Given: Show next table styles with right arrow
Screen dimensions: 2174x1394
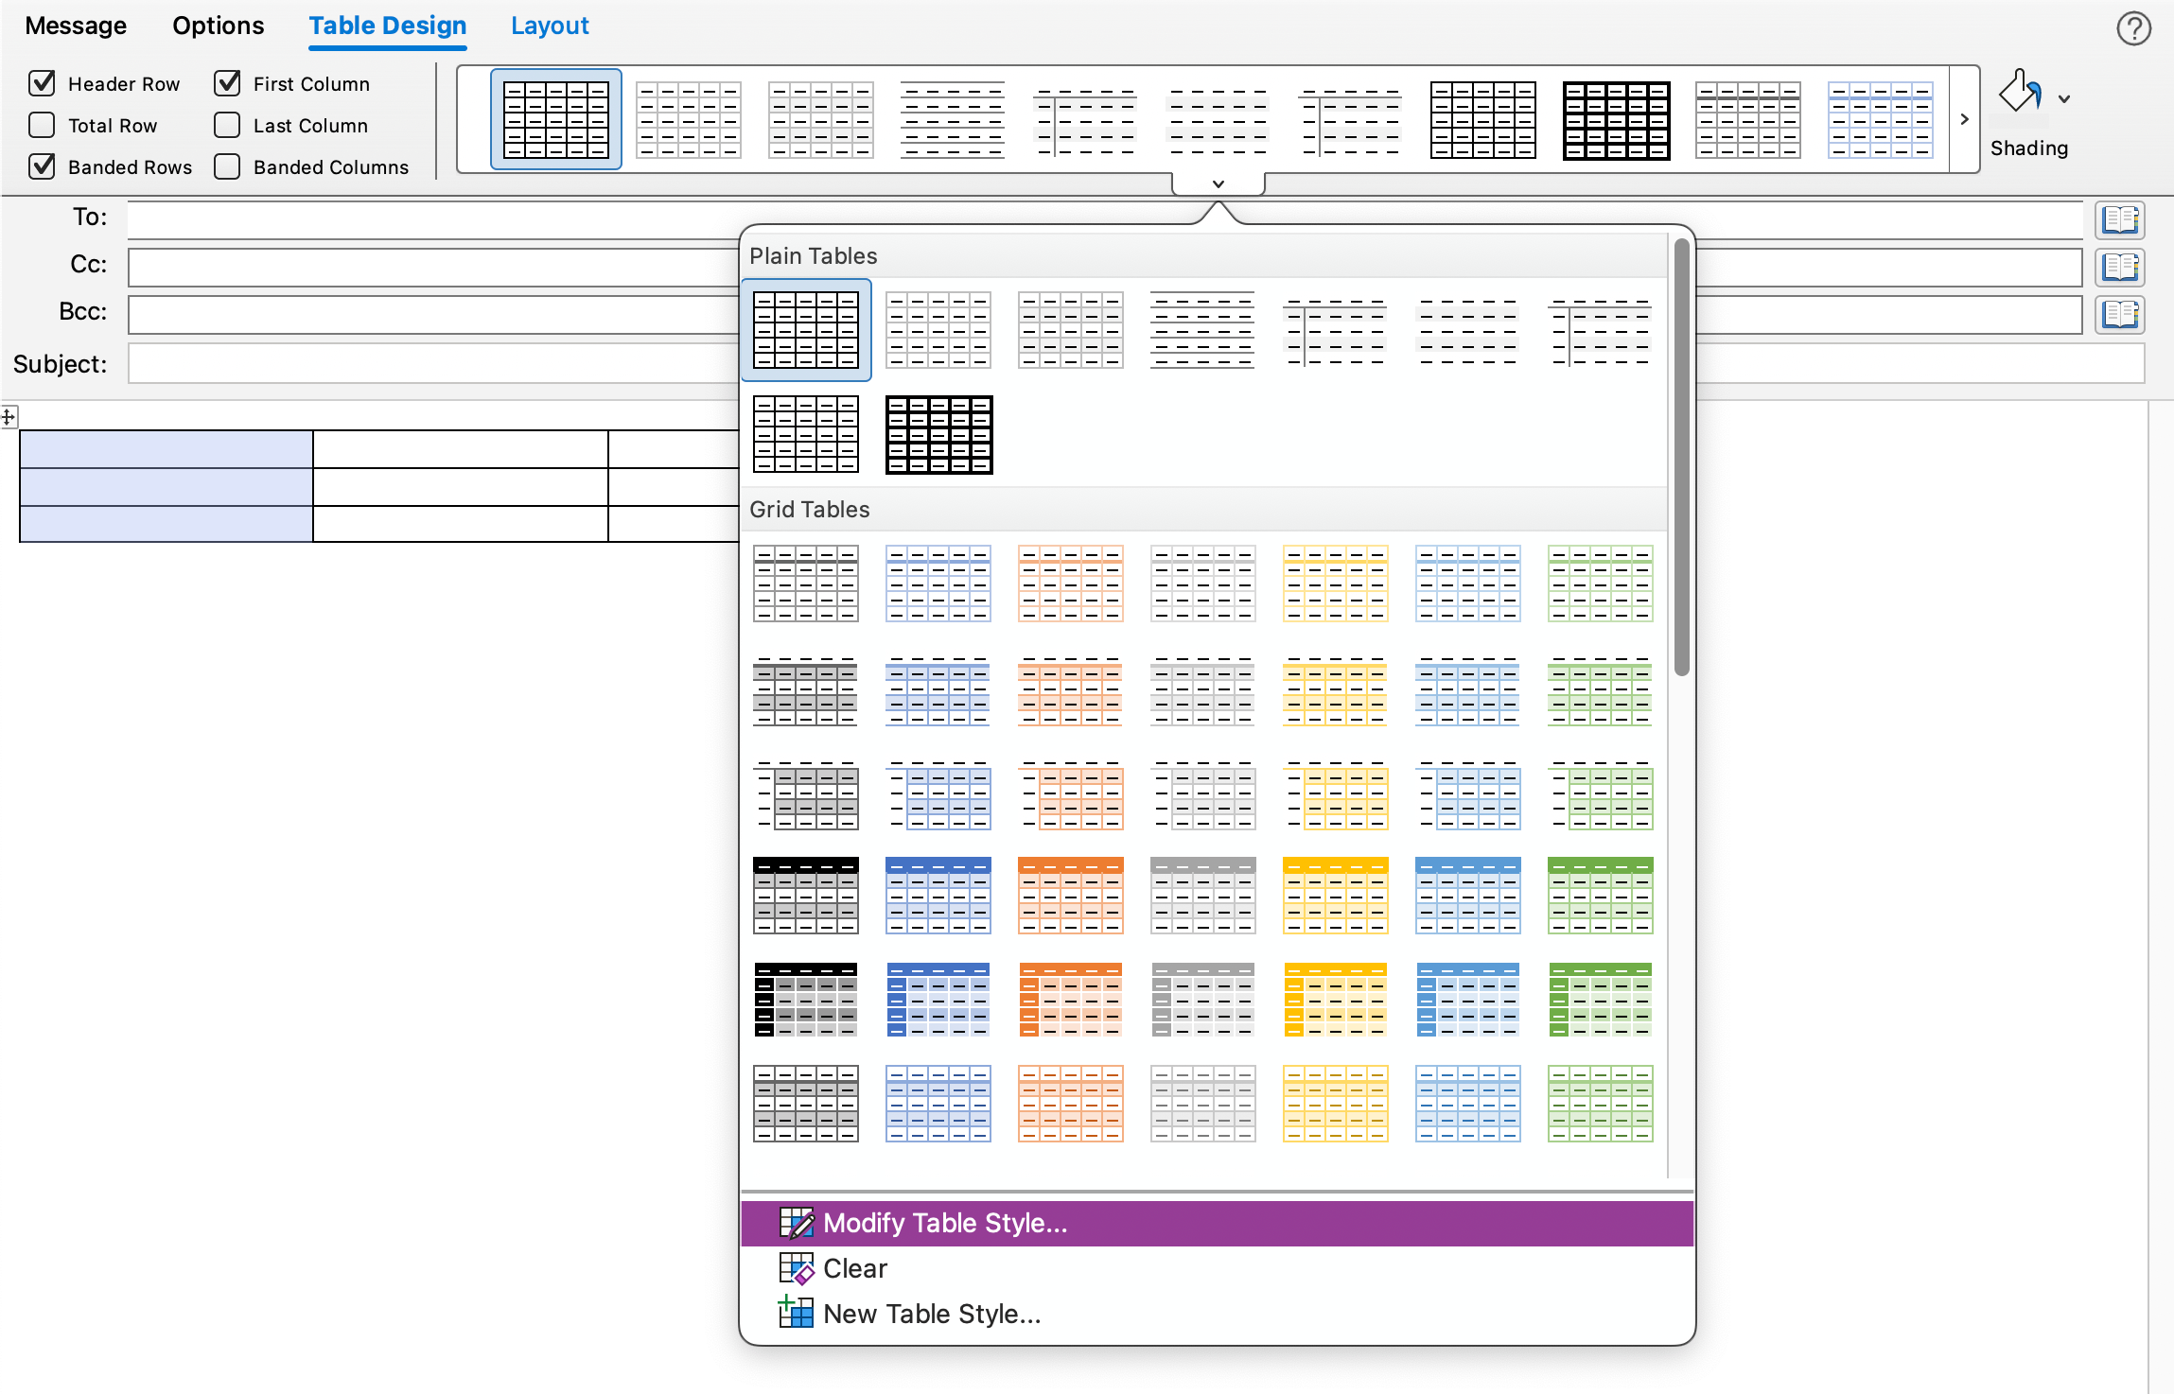Looking at the screenshot, I should (x=1965, y=119).
